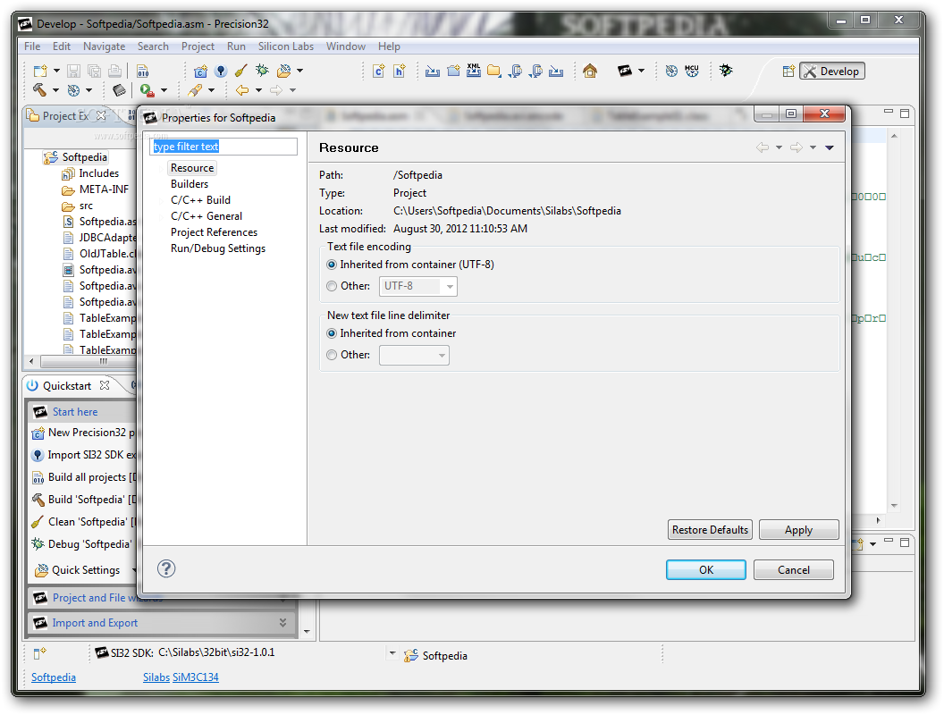Screen dimensions: 944x715
Task: Click the Quick Settings folder icon in toolbar
Action: [283, 71]
